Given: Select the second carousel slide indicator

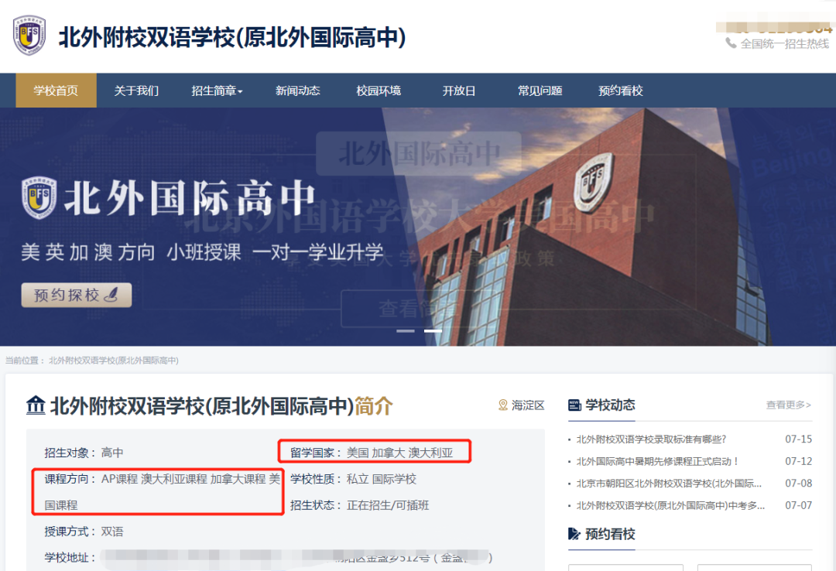Looking at the screenshot, I should pos(433,331).
